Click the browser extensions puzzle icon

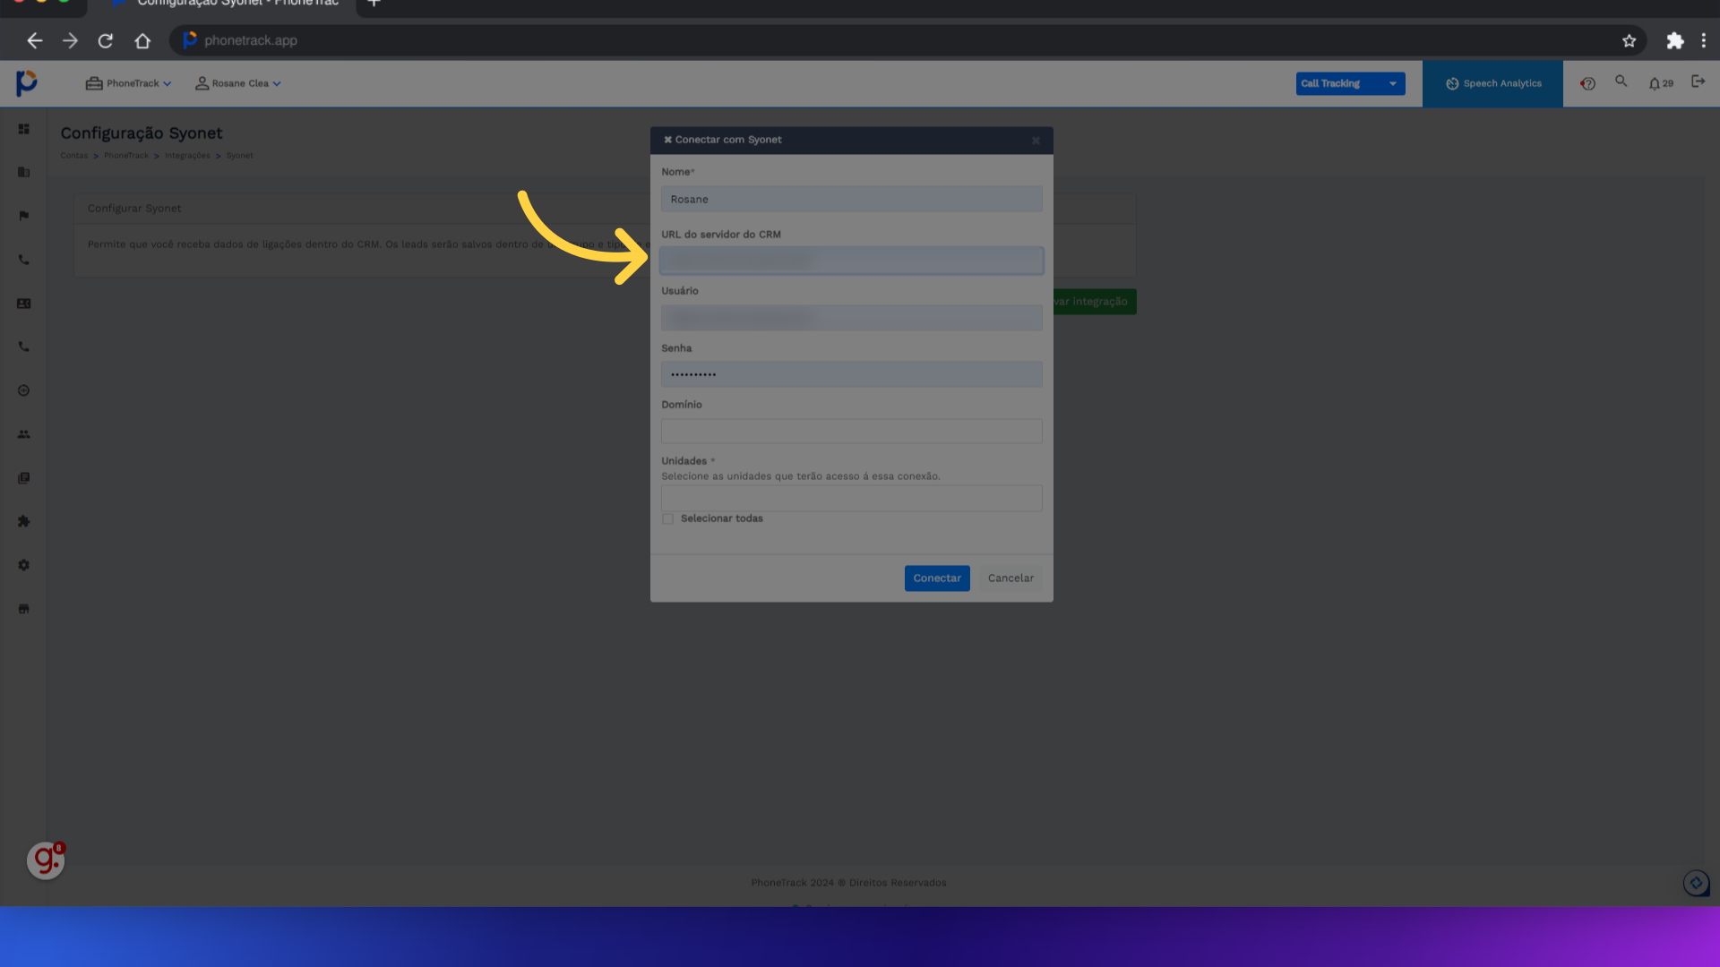[1674, 40]
